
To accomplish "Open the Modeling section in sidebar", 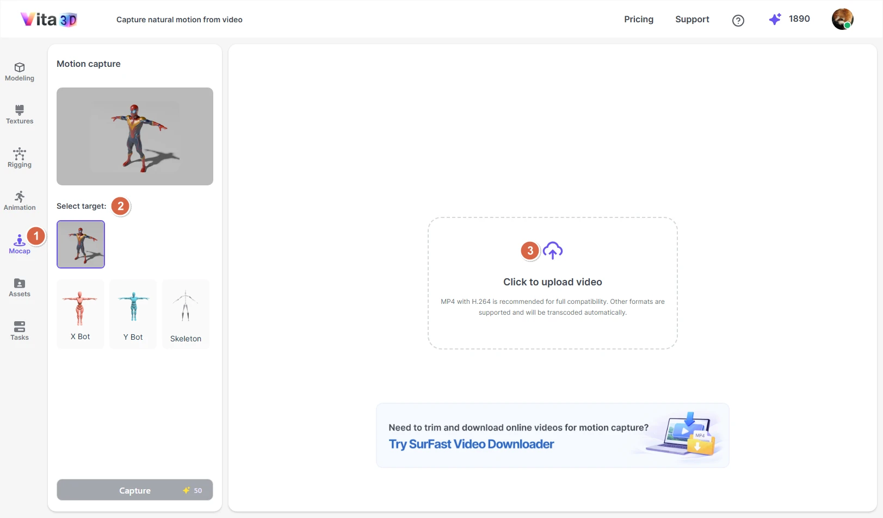I will (x=20, y=72).
